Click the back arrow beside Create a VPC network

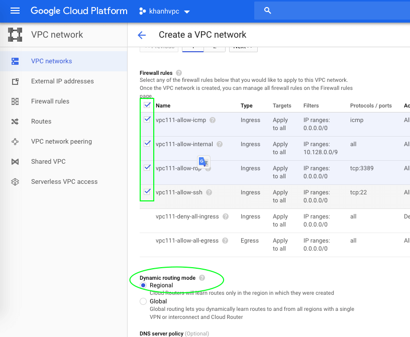click(x=142, y=35)
